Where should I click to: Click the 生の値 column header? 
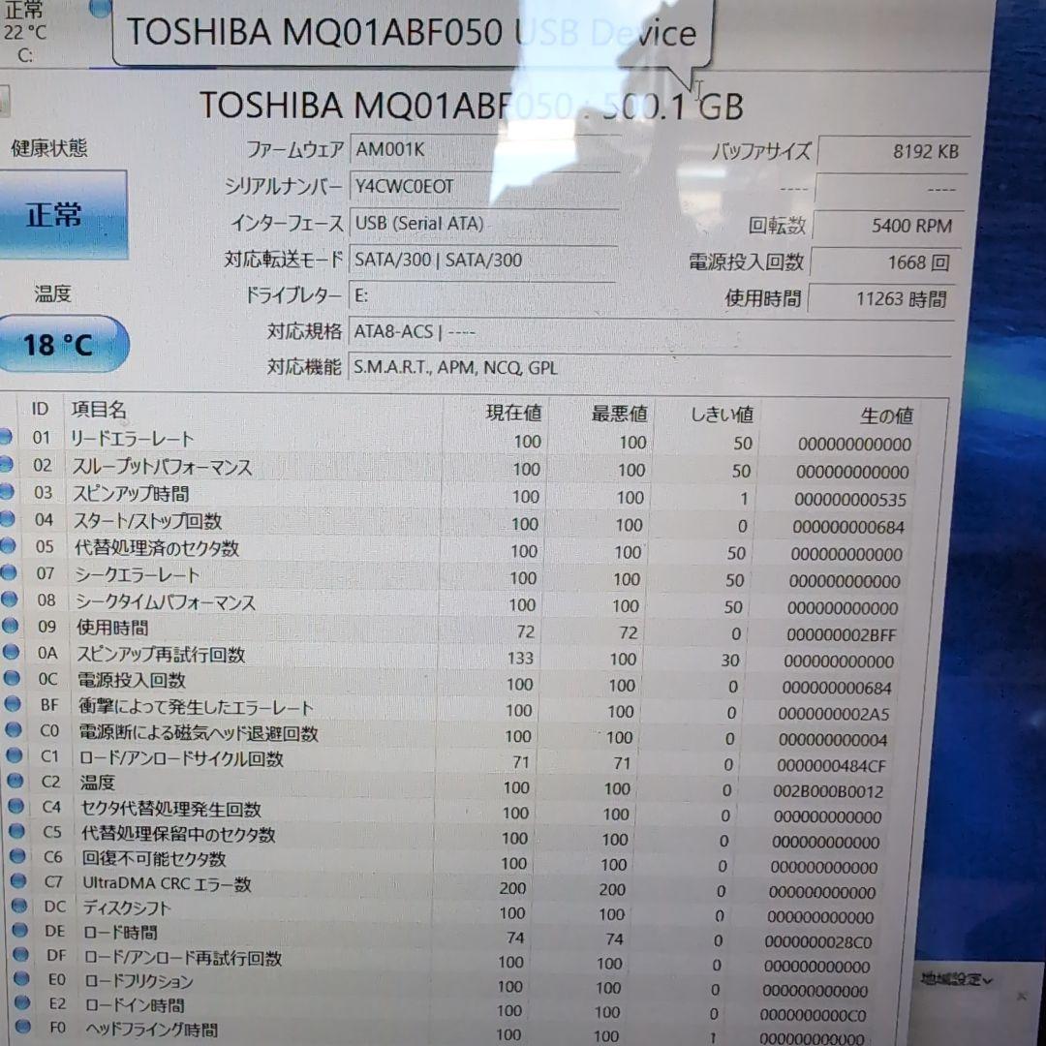[x=886, y=416]
